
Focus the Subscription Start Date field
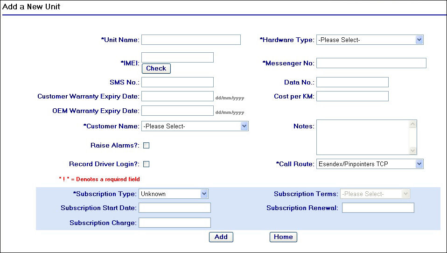[175, 208]
